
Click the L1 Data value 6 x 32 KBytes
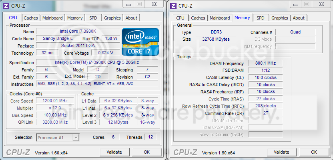pos(118,101)
